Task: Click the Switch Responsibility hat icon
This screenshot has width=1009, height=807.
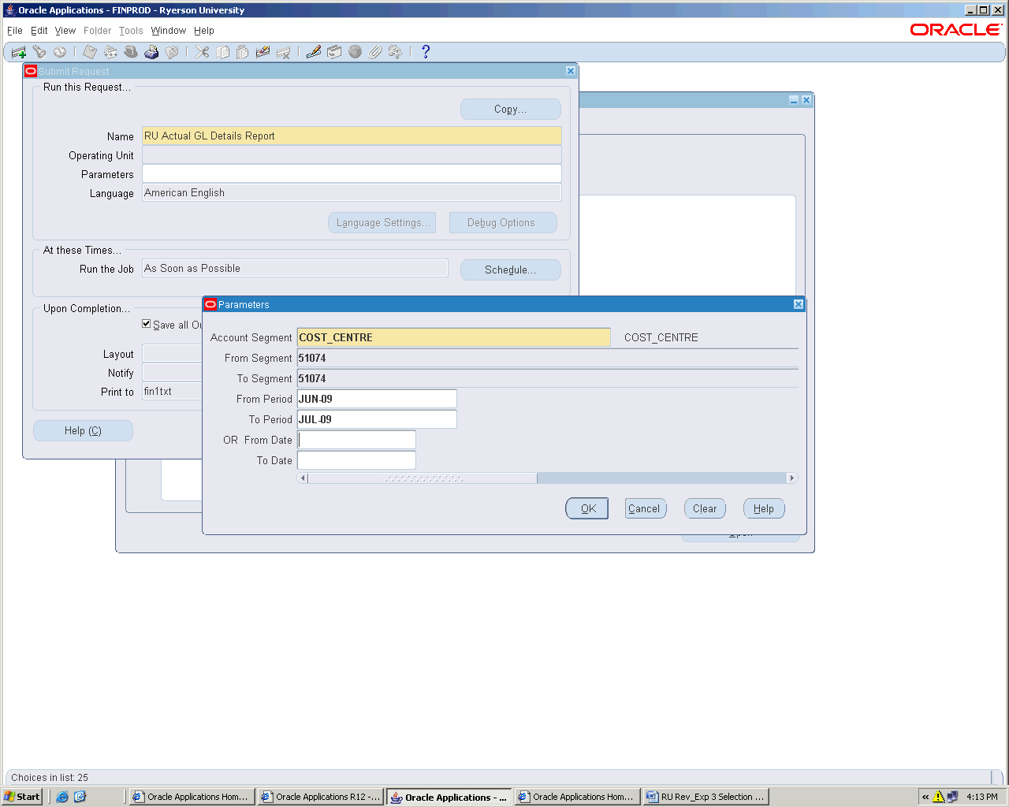Action: pos(131,52)
